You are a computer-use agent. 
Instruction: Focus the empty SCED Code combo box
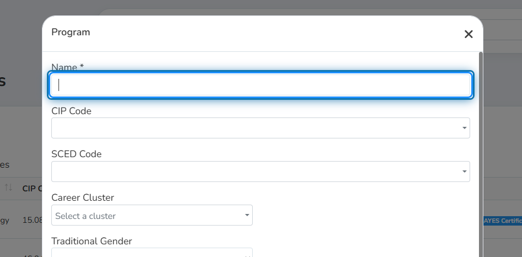coord(260,172)
